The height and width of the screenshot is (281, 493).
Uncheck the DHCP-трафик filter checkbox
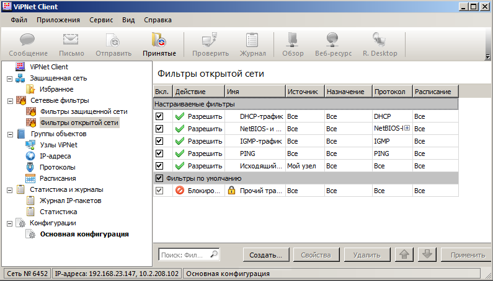click(159, 116)
